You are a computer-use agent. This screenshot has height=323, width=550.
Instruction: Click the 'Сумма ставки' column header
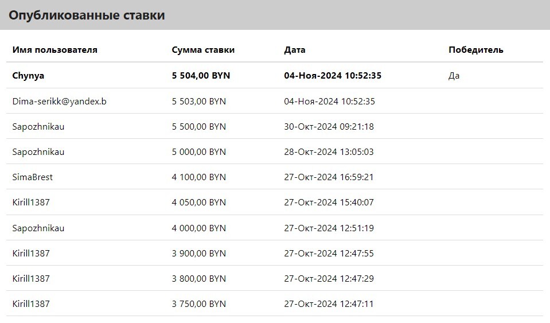click(203, 50)
